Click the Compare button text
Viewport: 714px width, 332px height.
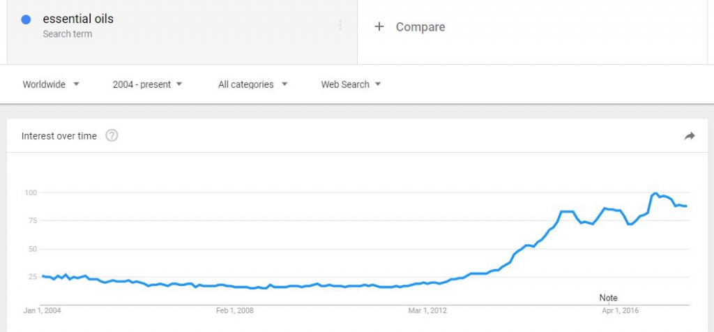420,27
